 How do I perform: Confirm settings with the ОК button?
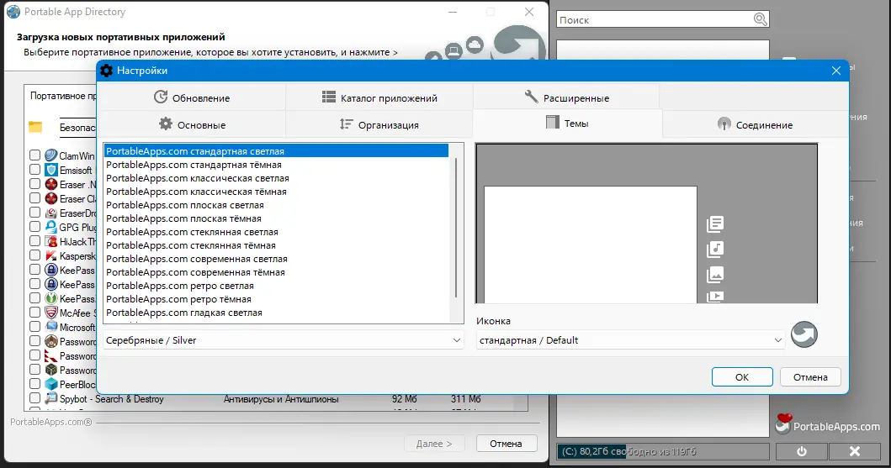coord(742,376)
